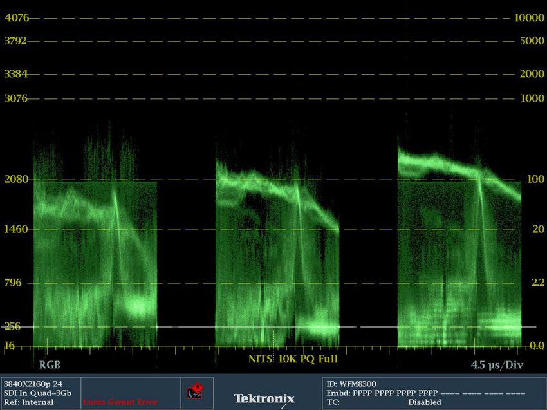The image size is (547, 410).
Task: Click the 0.0 nits scale label
Action: click(x=537, y=346)
